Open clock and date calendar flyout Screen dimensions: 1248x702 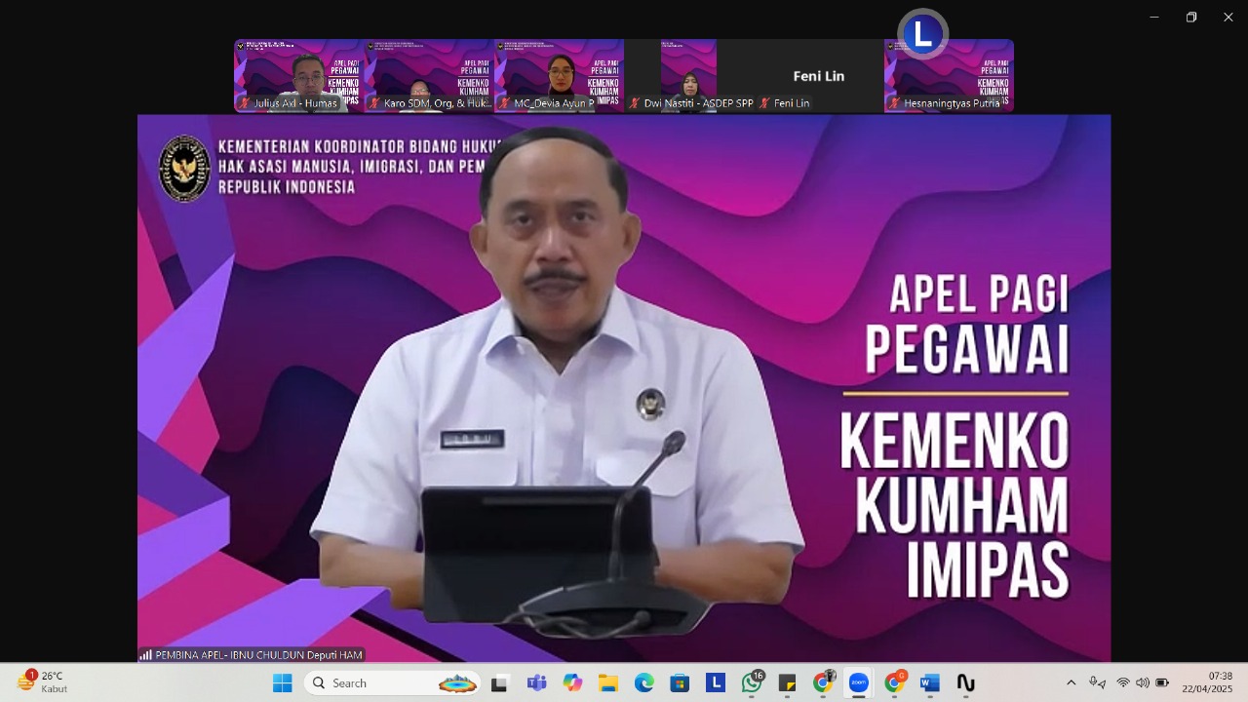[1207, 682]
